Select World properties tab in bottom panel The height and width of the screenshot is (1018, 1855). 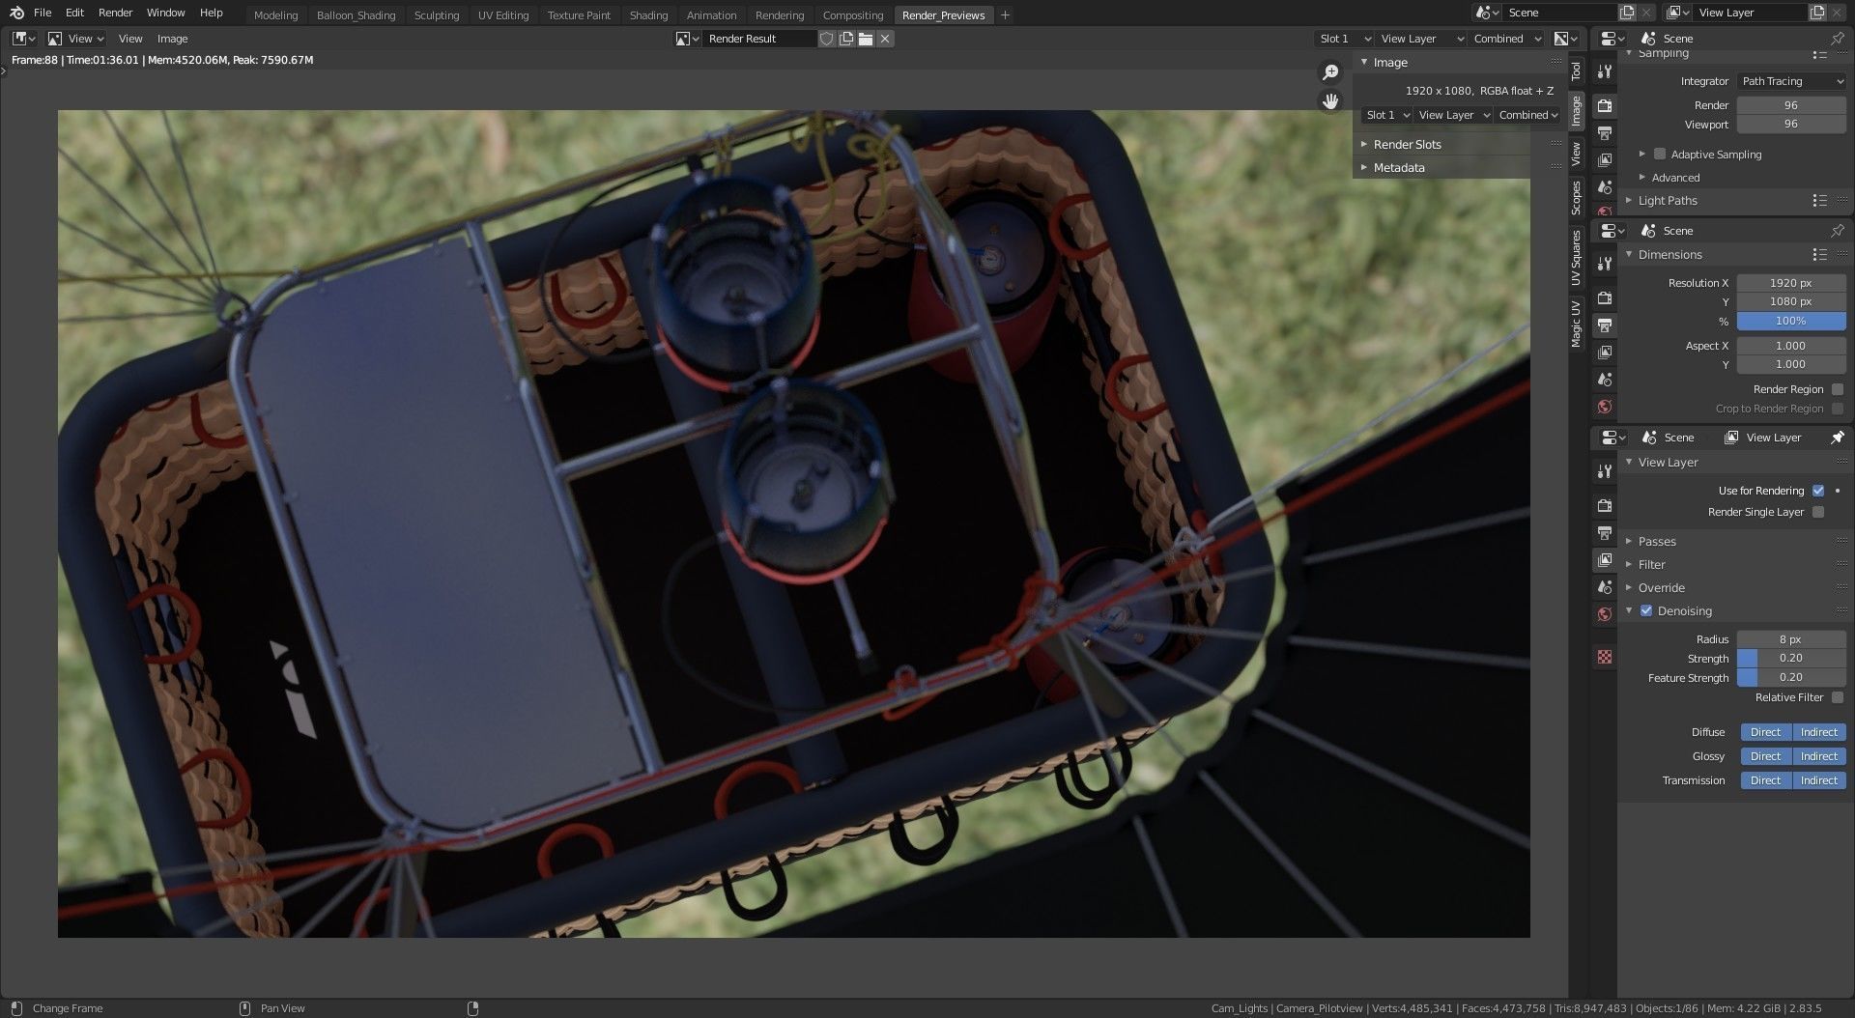click(1605, 613)
